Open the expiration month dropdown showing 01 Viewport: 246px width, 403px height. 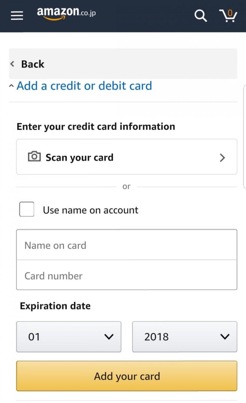click(x=69, y=337)
